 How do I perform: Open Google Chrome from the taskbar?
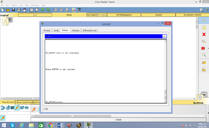point(50,125)
